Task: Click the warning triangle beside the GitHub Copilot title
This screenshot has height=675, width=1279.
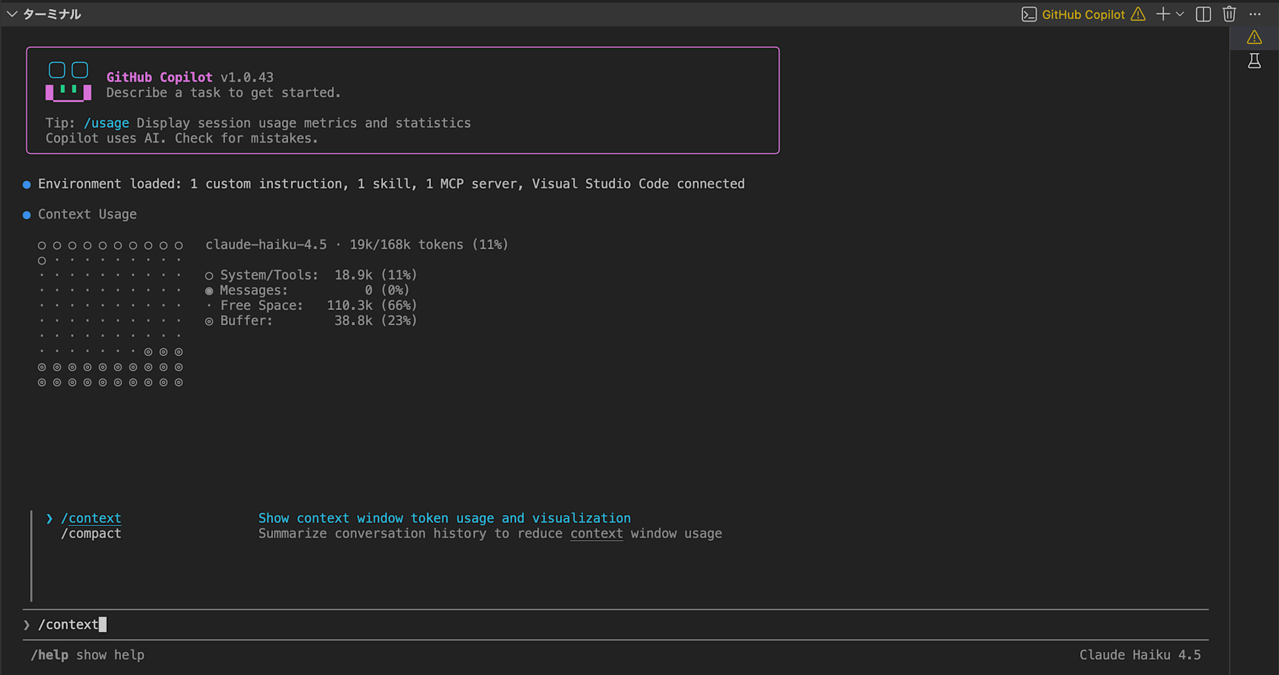Action: [1138, 14]
